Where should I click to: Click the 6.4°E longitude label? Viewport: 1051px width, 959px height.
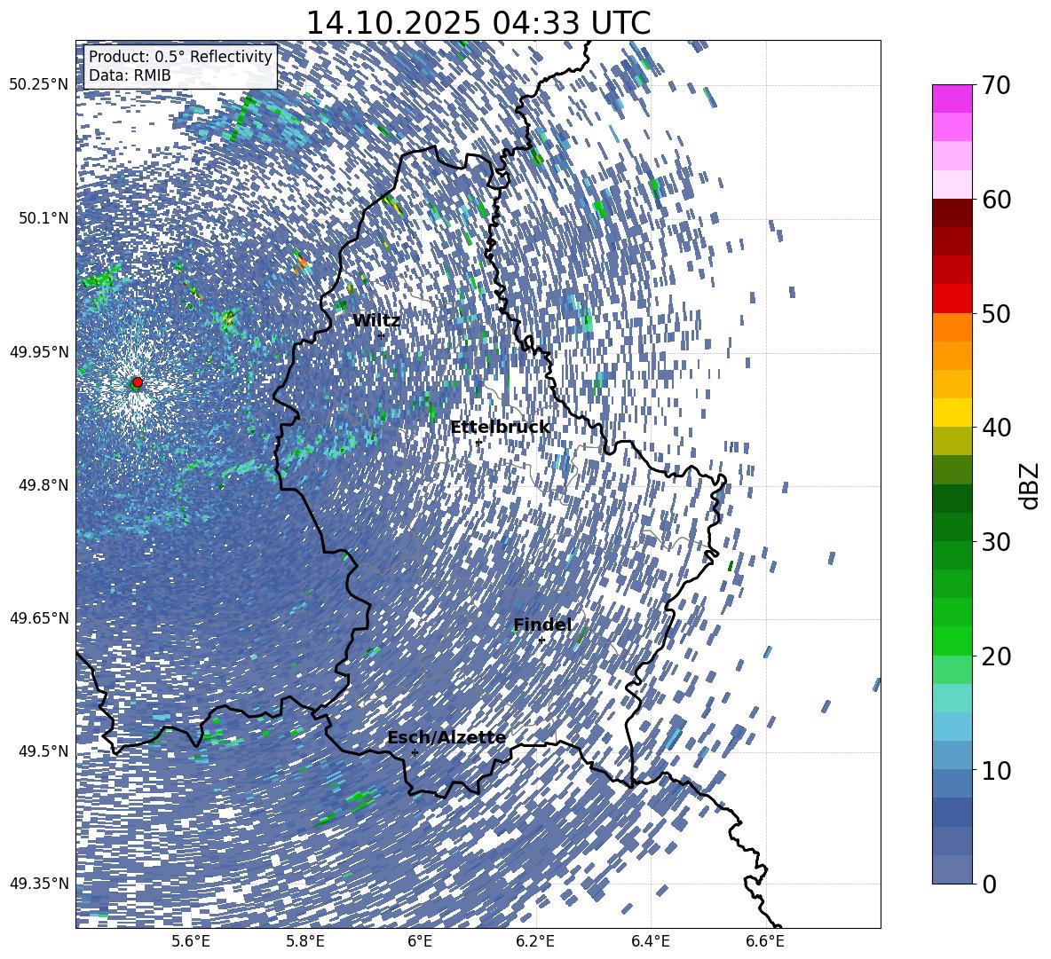(650, 941)
